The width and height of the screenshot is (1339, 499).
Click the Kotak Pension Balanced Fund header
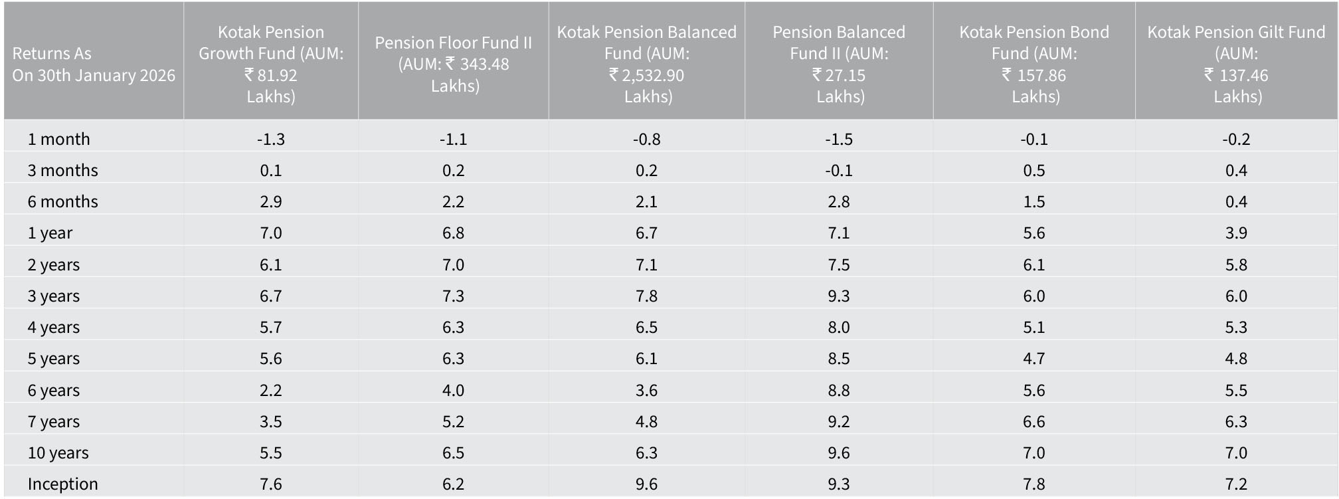(646, 64)
